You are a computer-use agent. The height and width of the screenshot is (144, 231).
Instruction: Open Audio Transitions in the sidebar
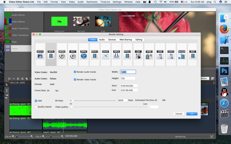point(20,28)
